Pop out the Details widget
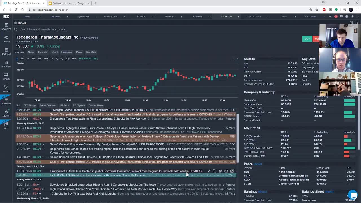361x203 pixels. (x=351, y=23)
